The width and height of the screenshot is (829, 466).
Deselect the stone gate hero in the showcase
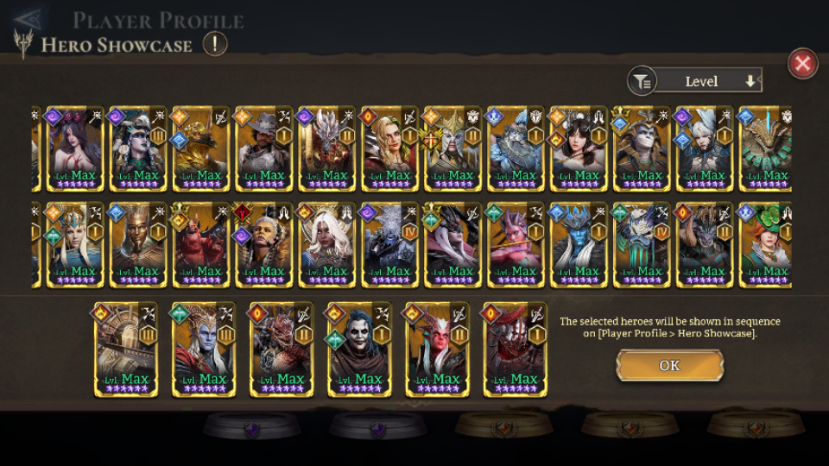(126, 349)
